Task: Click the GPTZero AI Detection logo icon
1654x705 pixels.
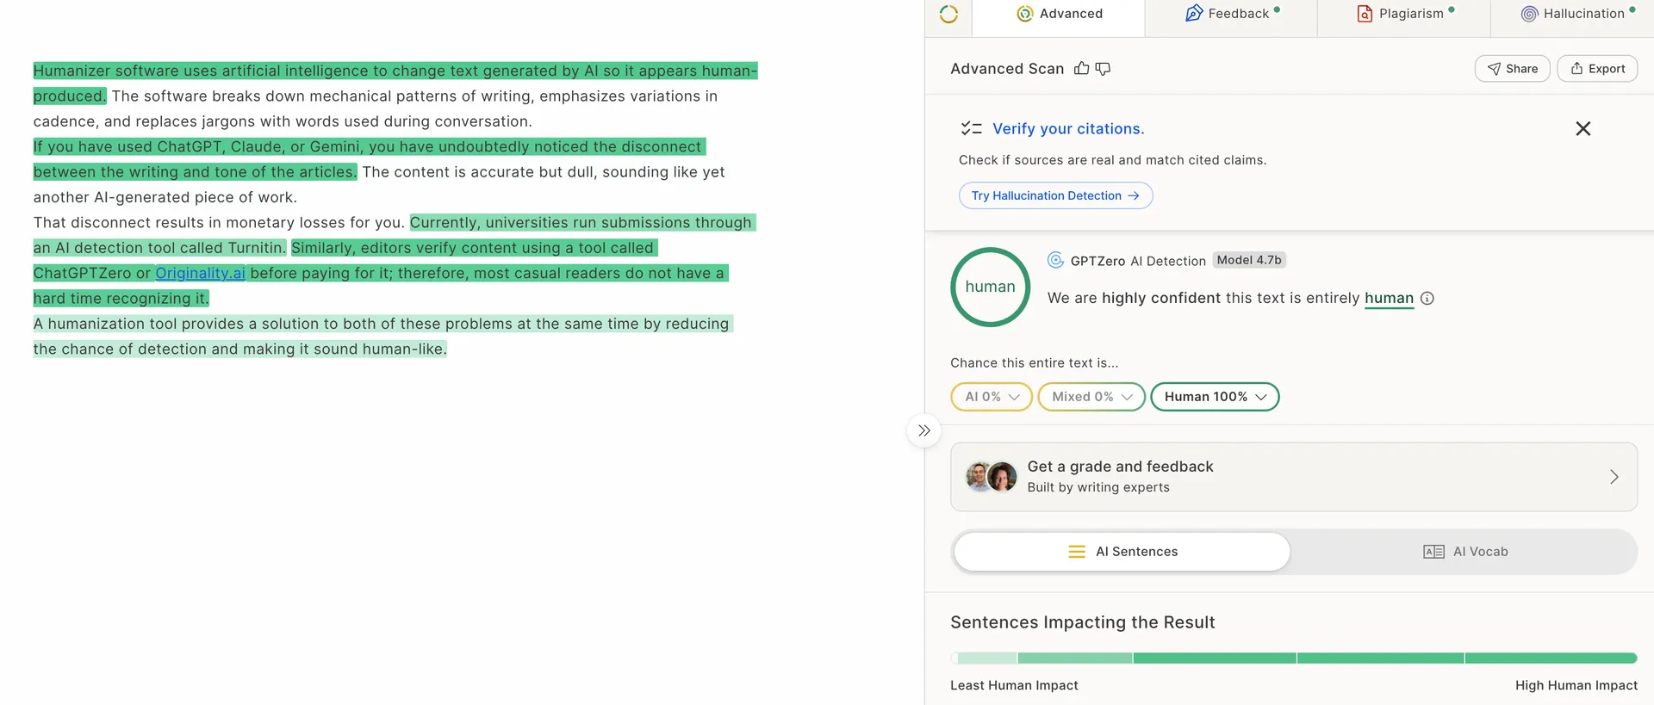Action: [1055, 260]
